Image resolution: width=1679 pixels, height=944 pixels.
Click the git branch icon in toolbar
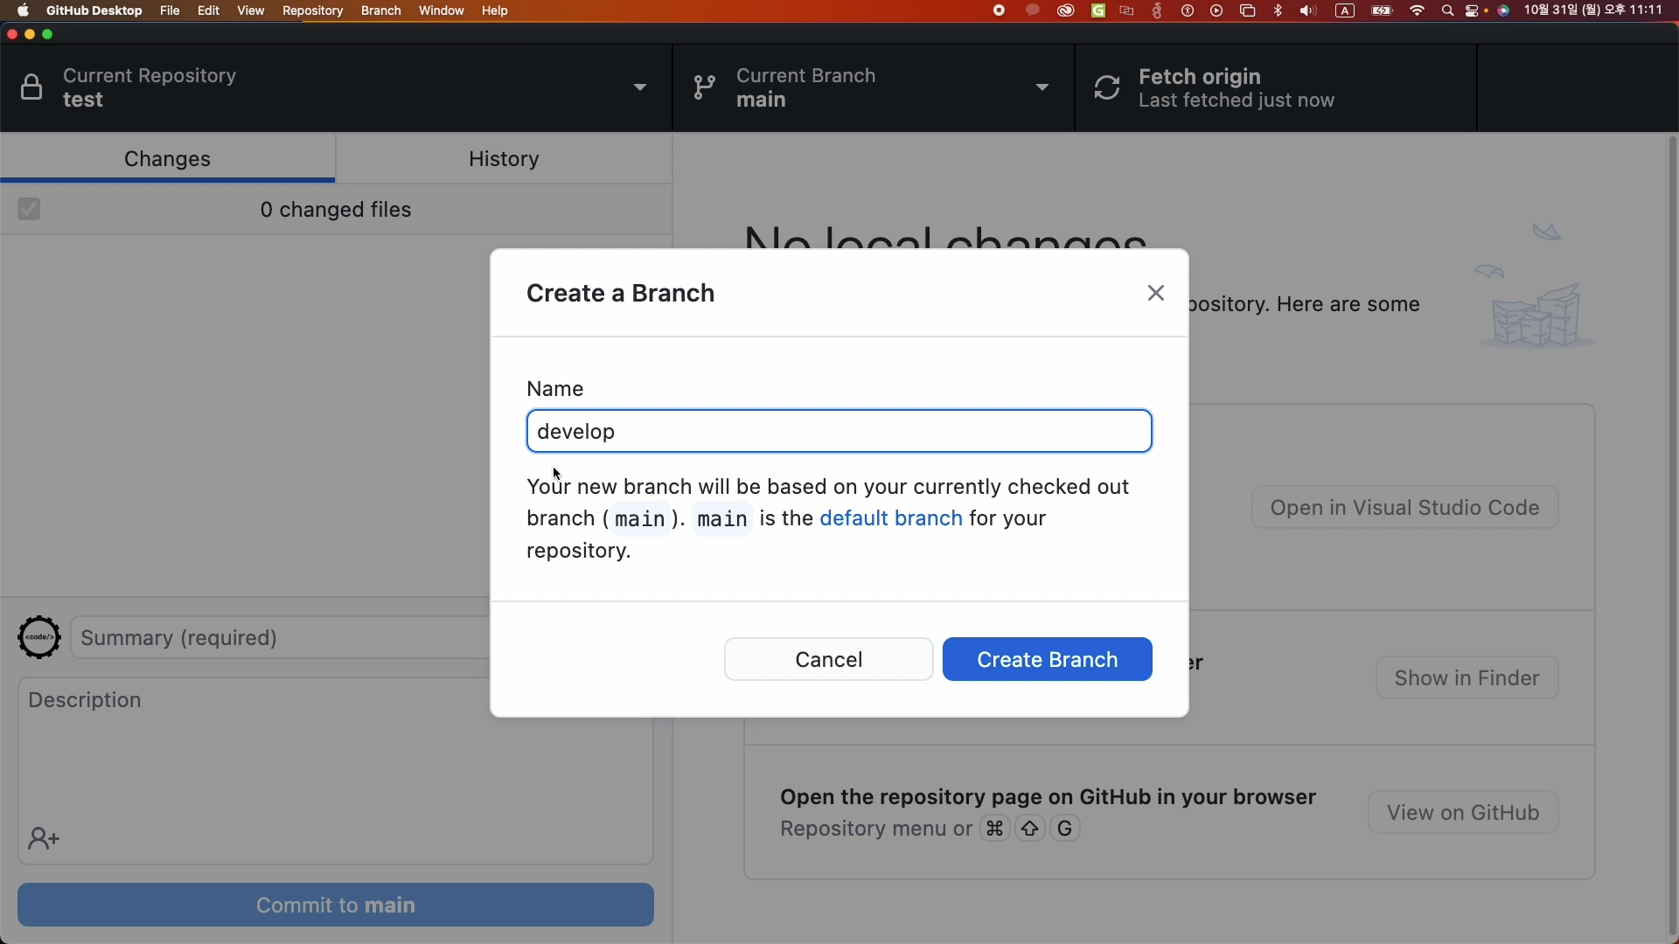[705, 88]
